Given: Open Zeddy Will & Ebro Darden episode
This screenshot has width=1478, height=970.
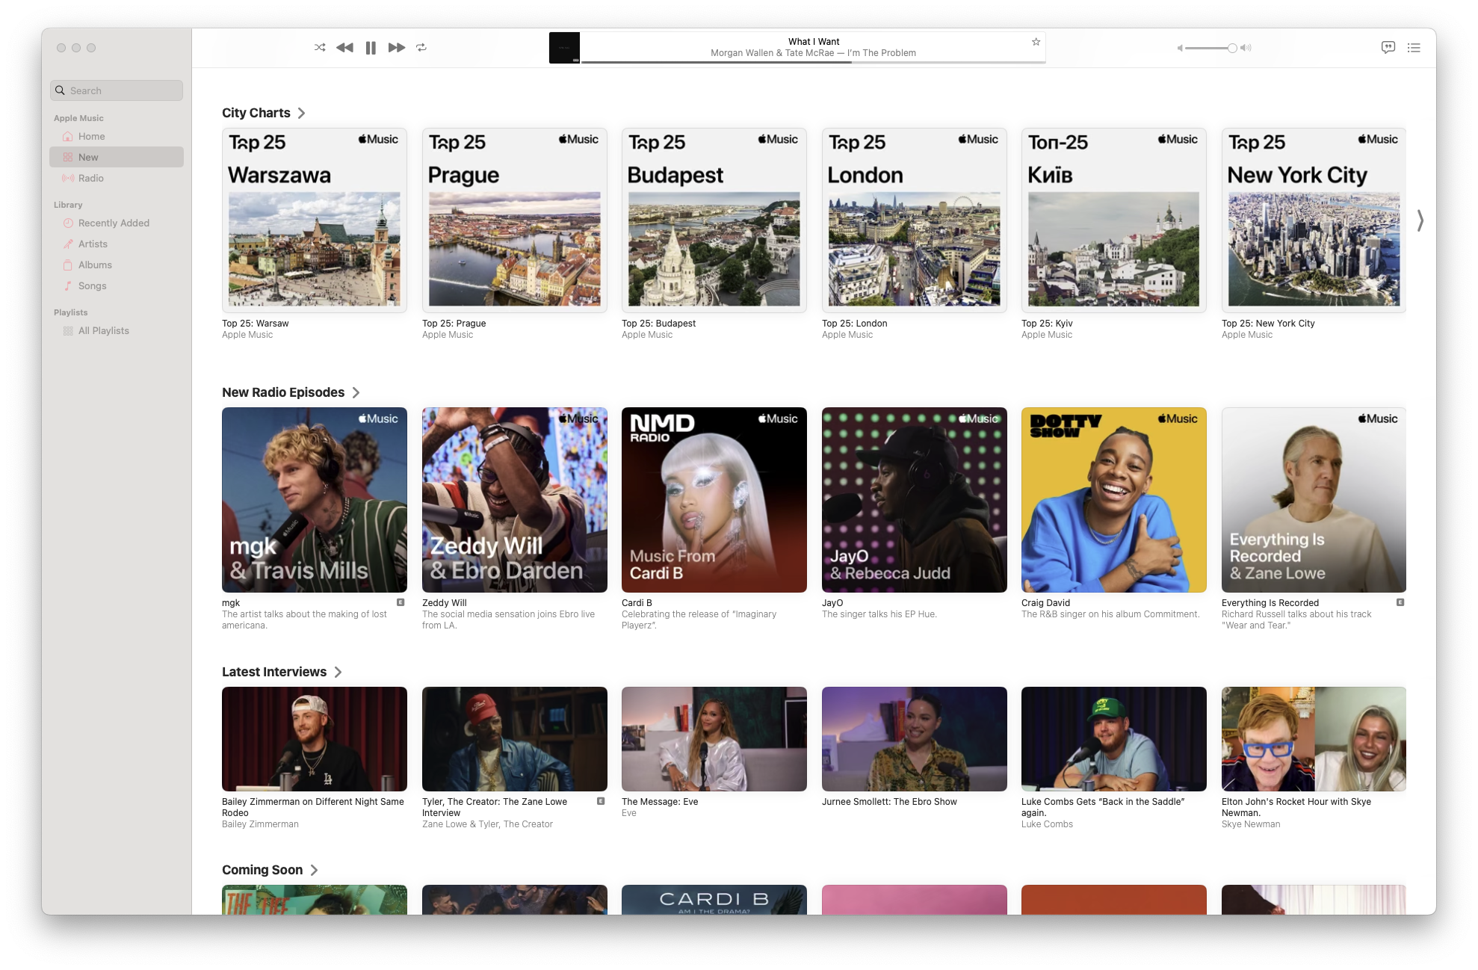Looking at the screenshot, I should 515,500.
